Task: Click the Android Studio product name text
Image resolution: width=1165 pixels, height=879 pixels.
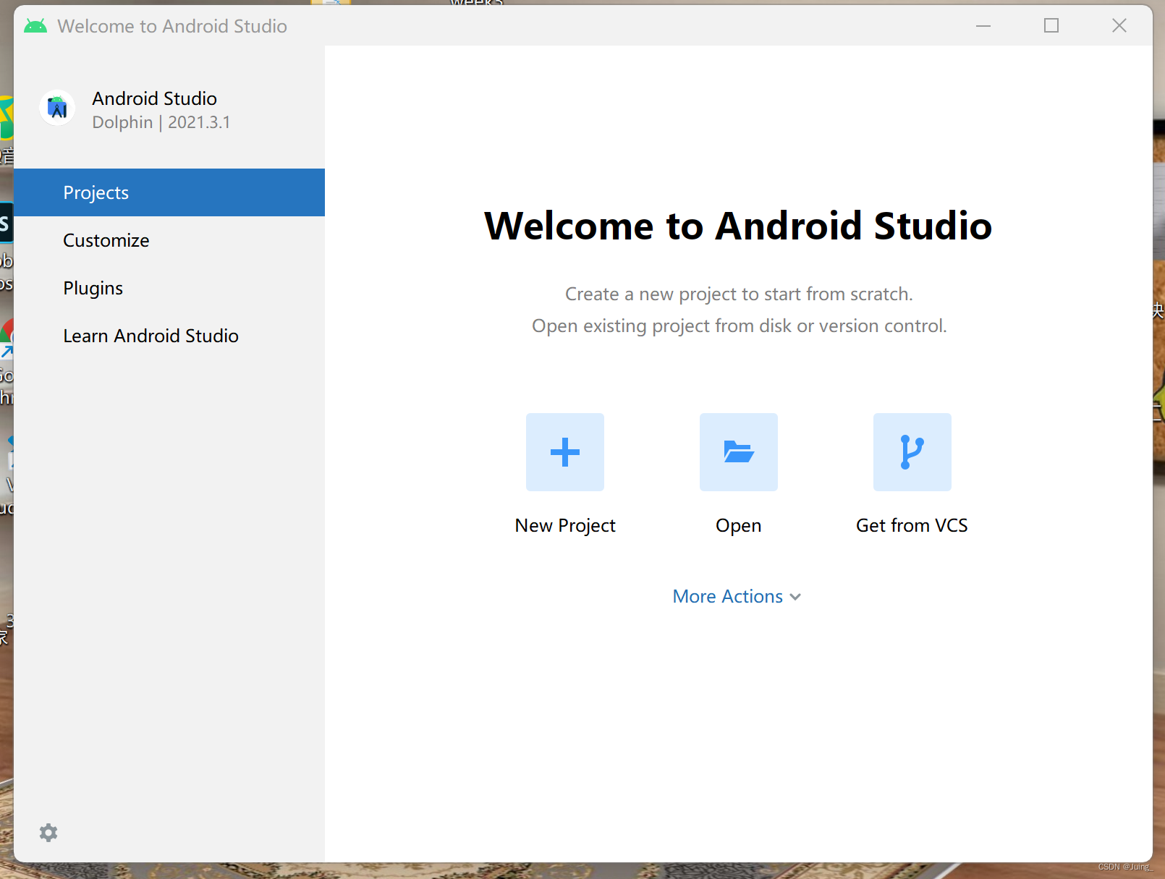Action: pos(155,98)
